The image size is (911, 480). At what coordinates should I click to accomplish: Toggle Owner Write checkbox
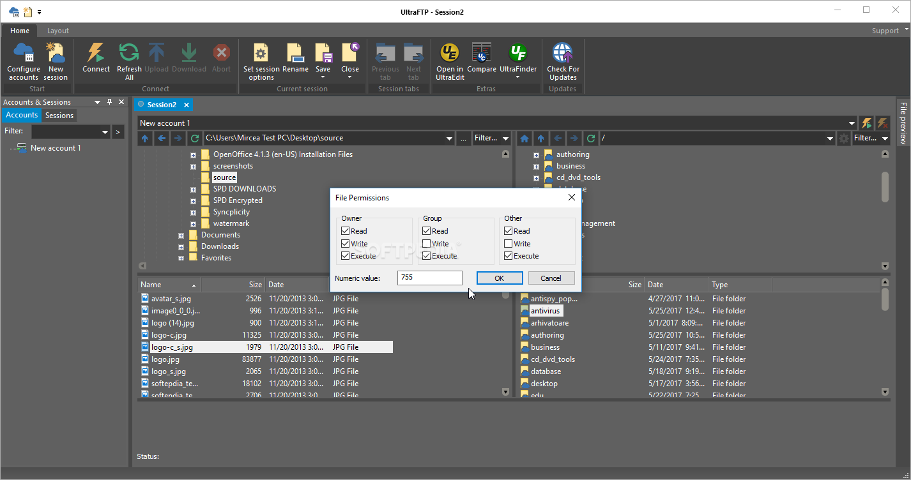click(x=345, y=244)
